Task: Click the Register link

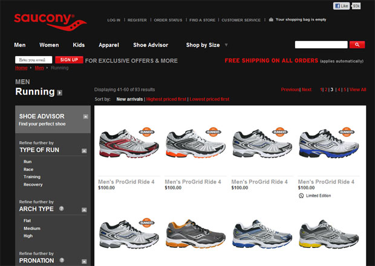Action: (137, 20)
